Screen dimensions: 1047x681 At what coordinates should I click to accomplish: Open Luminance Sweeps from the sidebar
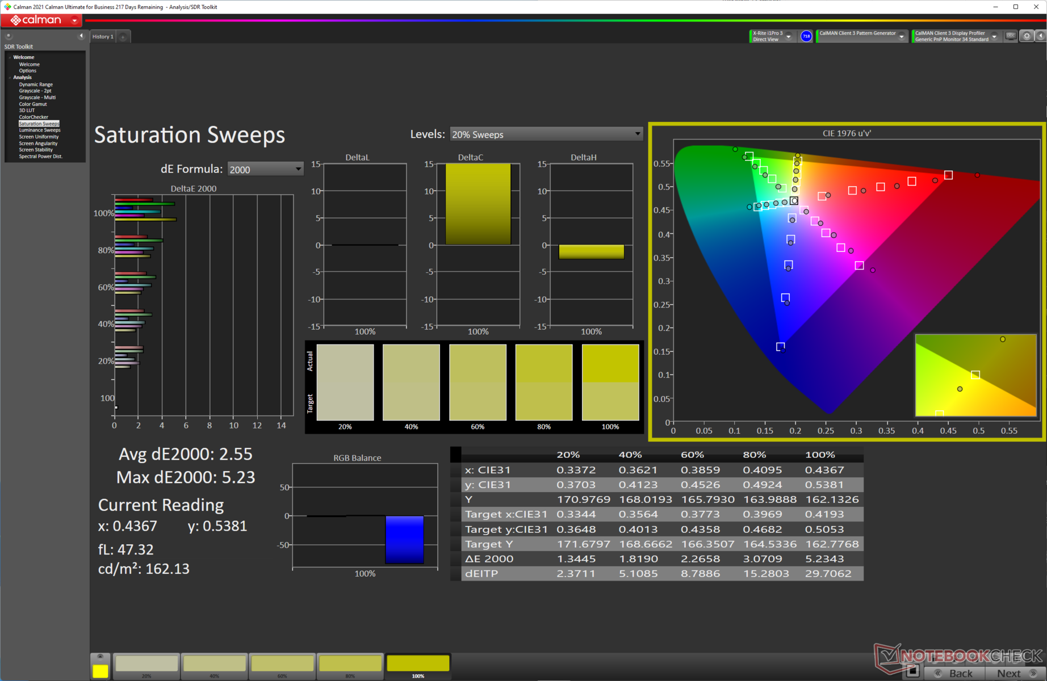[39, 131]
